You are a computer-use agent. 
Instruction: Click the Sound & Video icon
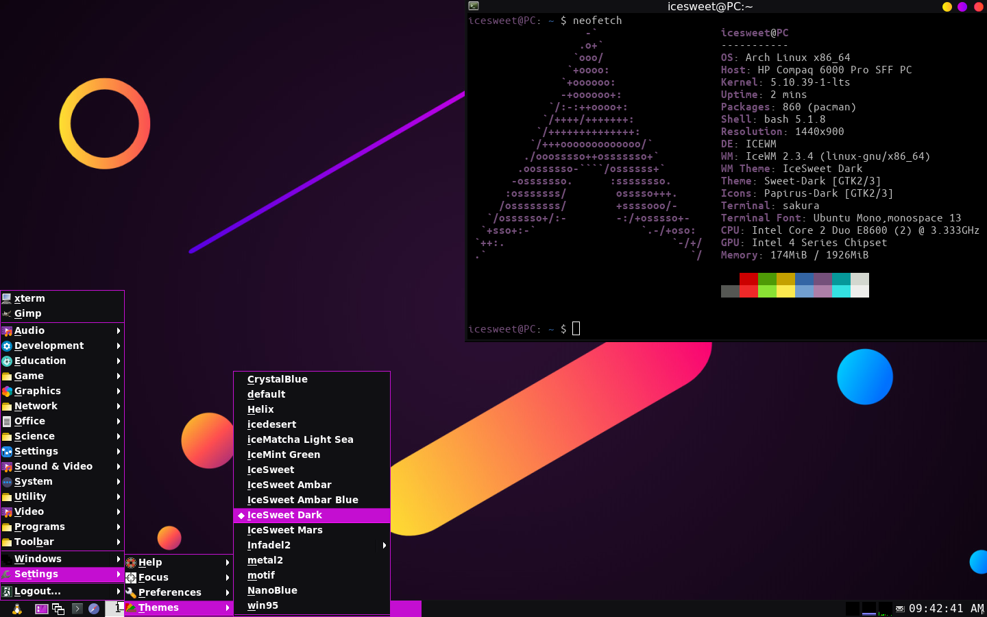click(x=7, y=466)
